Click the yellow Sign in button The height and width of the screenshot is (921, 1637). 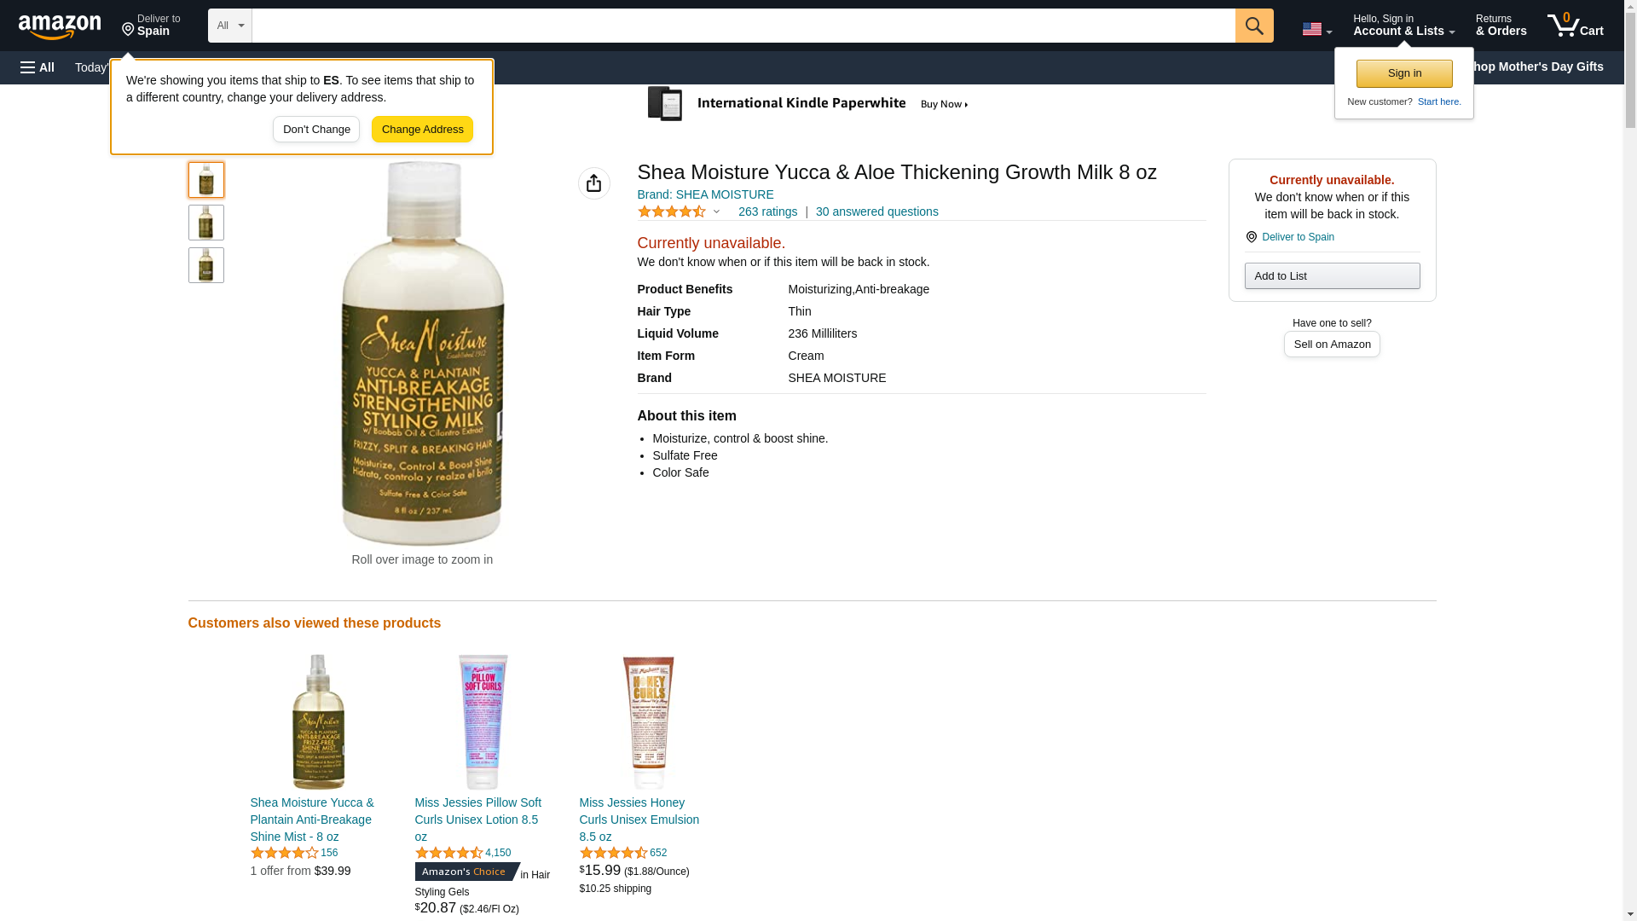[x=1404, y=73]
